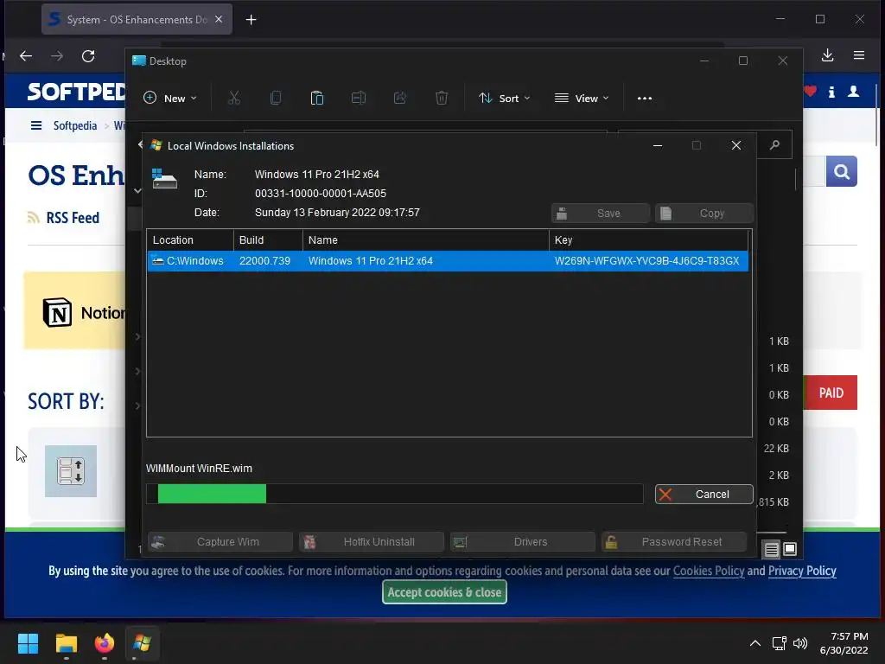Click the network icon in system tray
Viewport: 885px width, 664px height.
[779, 643]
